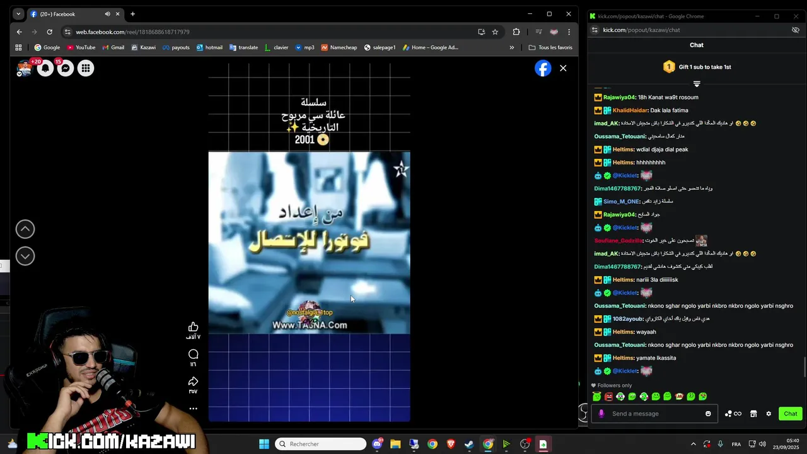Go to the previous reel with up chevron
This screenshot has height=454, width=807.
pyautogui.click(x=25, y=229)
